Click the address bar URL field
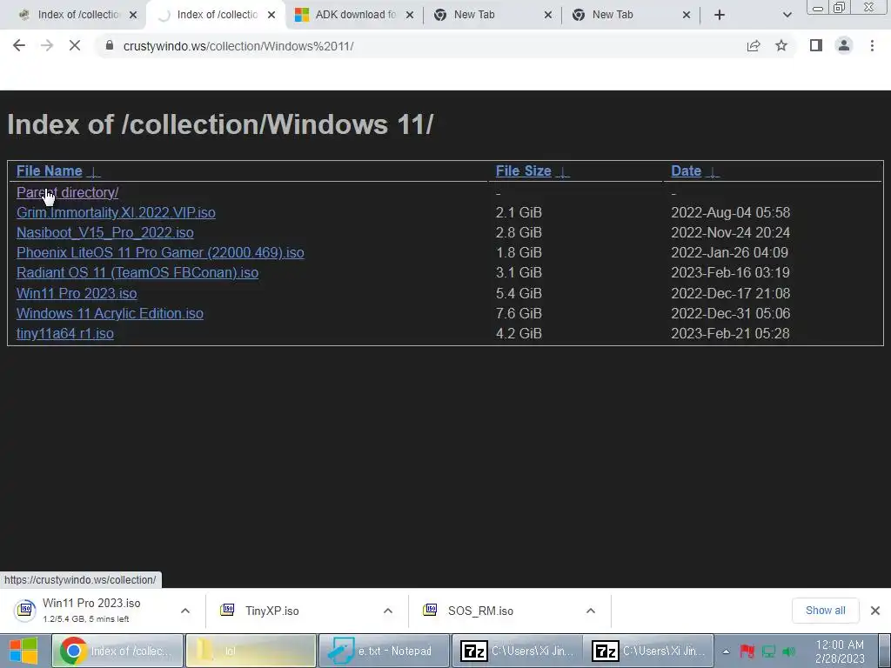 pos(420,46)
